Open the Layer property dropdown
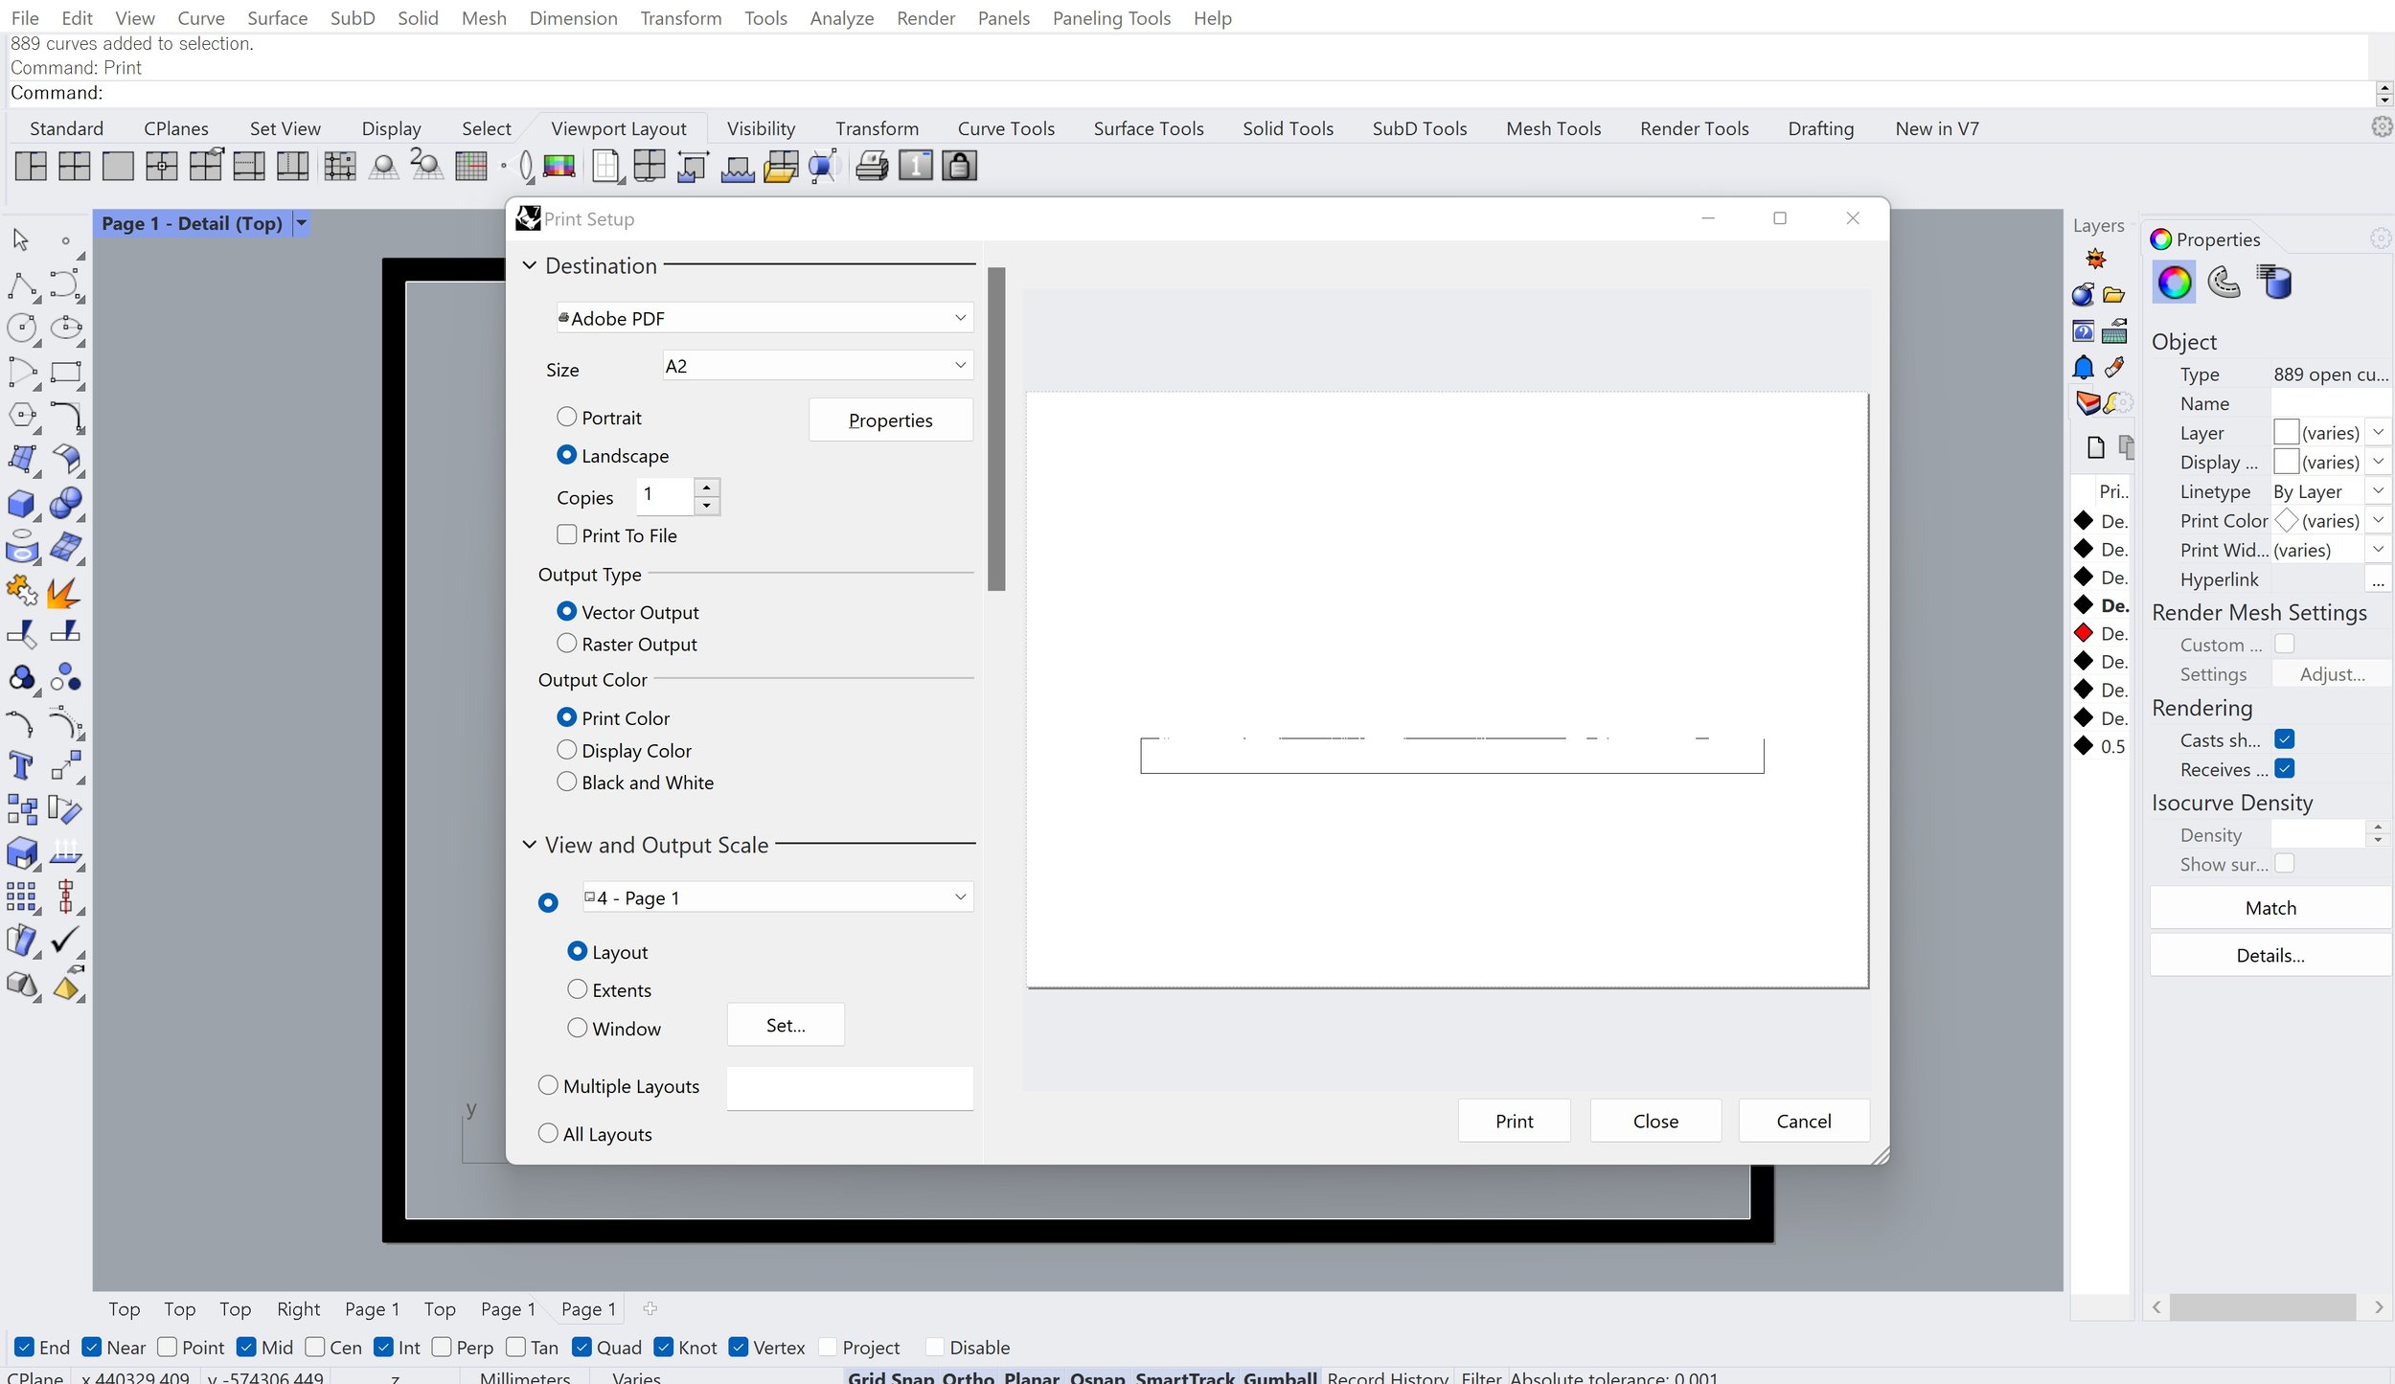This screenshot has width=2395, height=1384. click(x=2378, y=432)
